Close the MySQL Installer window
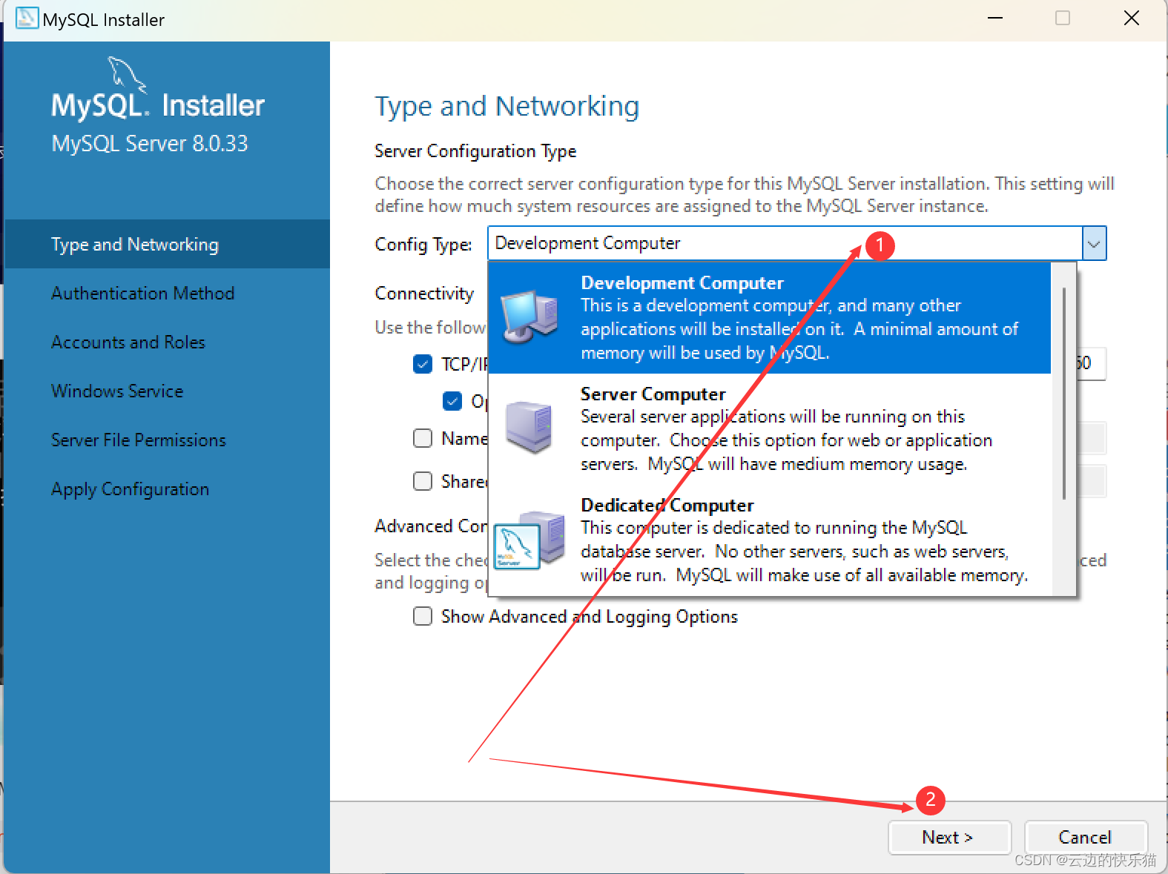 coord(1132,18)
